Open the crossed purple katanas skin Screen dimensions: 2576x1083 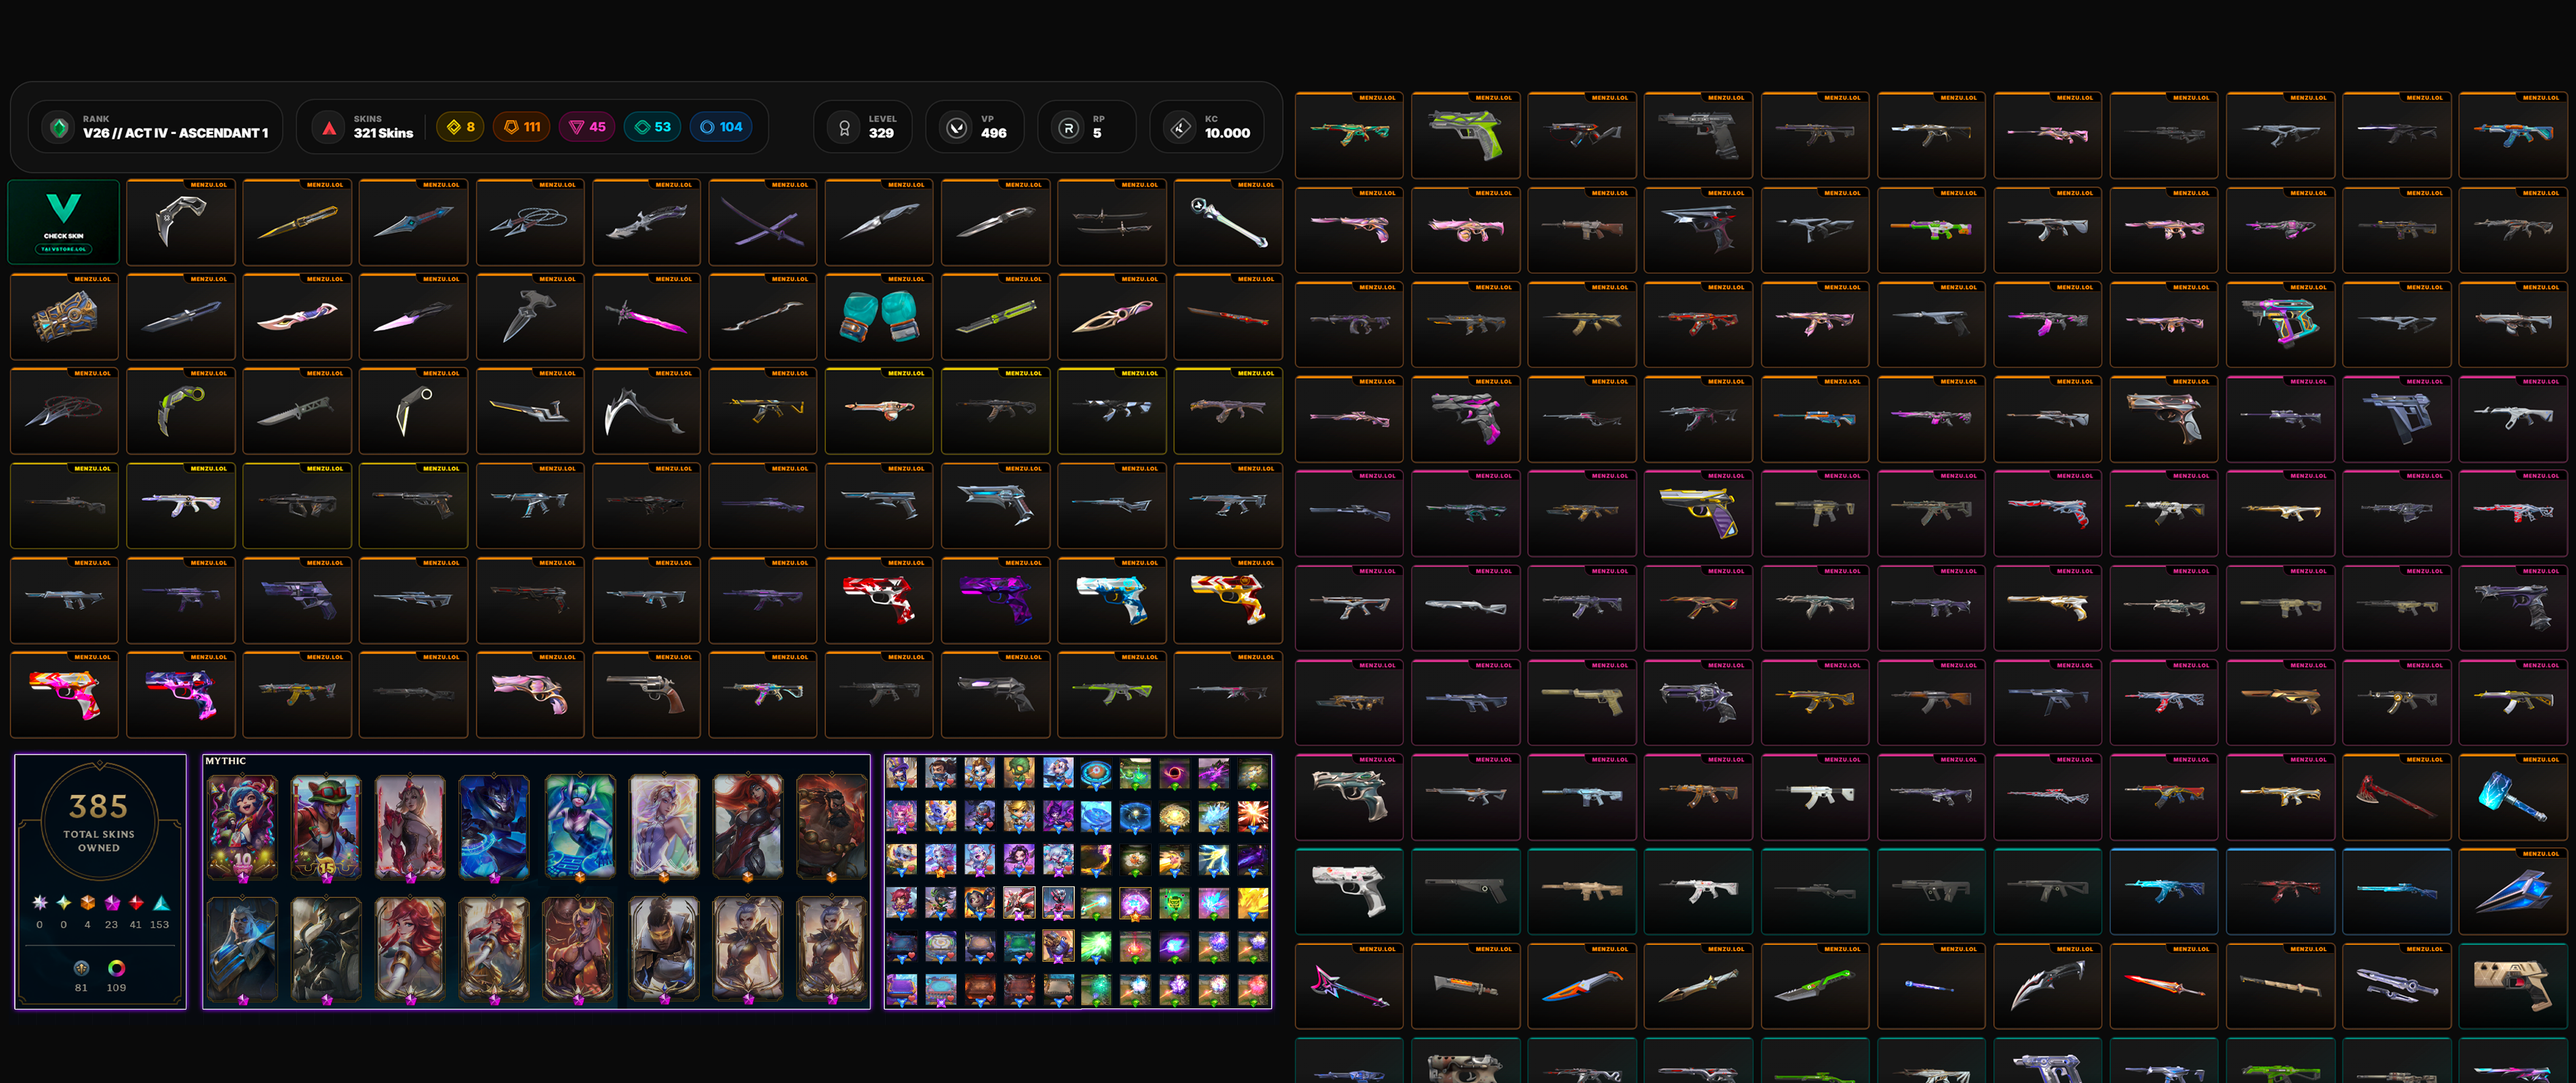click(x=762, y=222)
